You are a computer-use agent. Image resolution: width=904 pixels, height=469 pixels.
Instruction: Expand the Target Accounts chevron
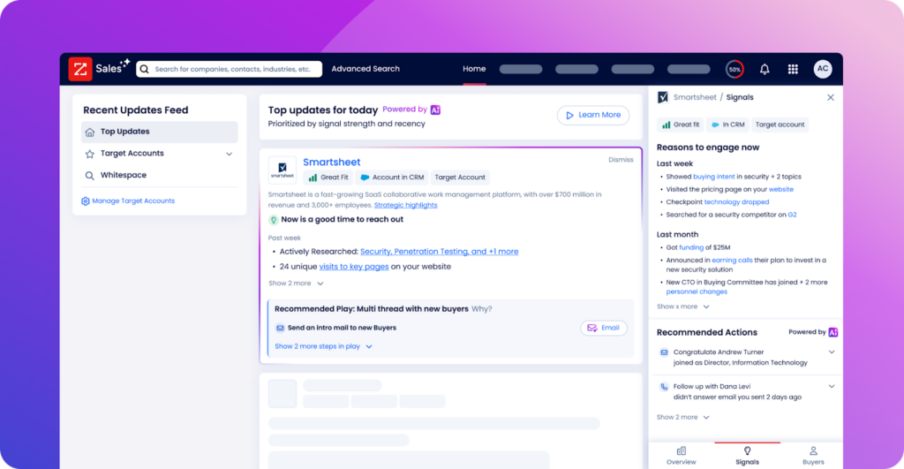pyautogui.click(x=229, y=154)
